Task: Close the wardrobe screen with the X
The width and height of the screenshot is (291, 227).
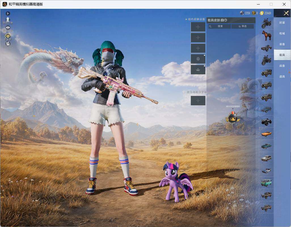Action: (x=286, y=13)
